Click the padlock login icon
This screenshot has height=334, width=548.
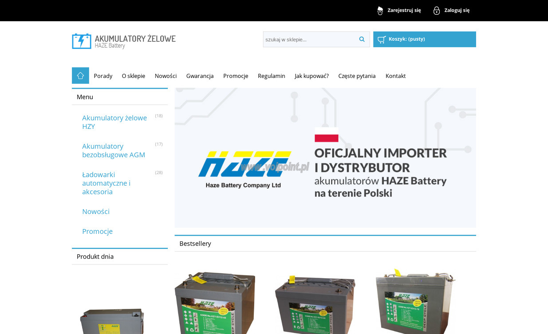(x=437, y=11)
